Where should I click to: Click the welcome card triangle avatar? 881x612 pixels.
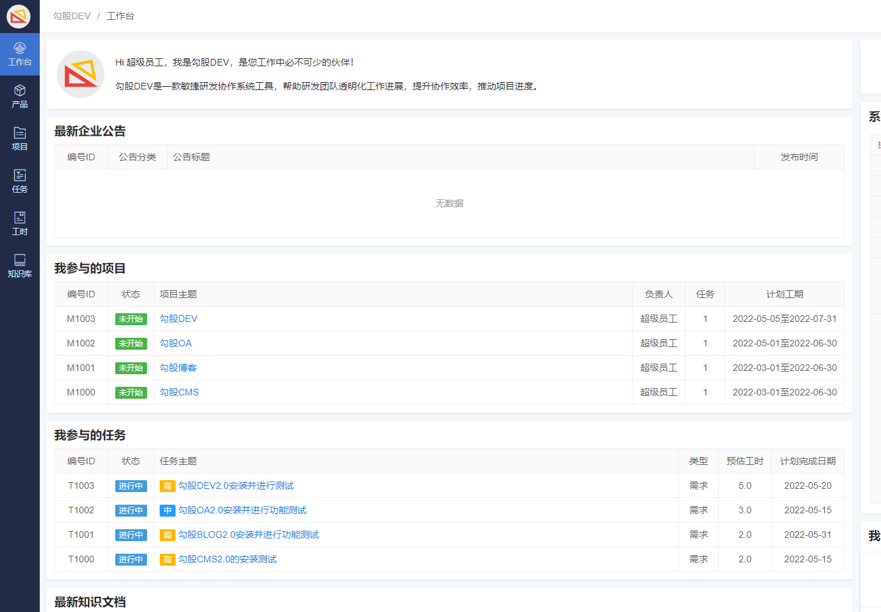[x=81, y=74]
